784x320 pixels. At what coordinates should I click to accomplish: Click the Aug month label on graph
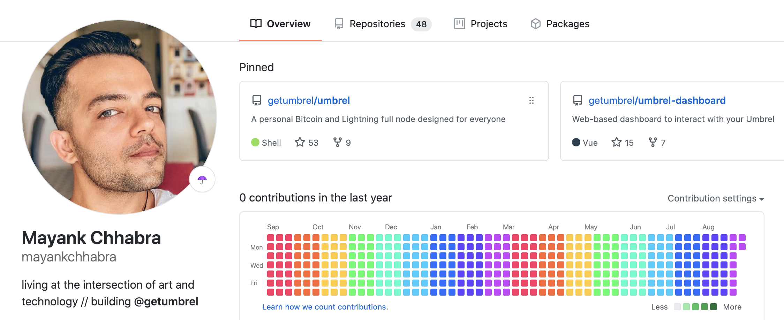click(708, 227)
